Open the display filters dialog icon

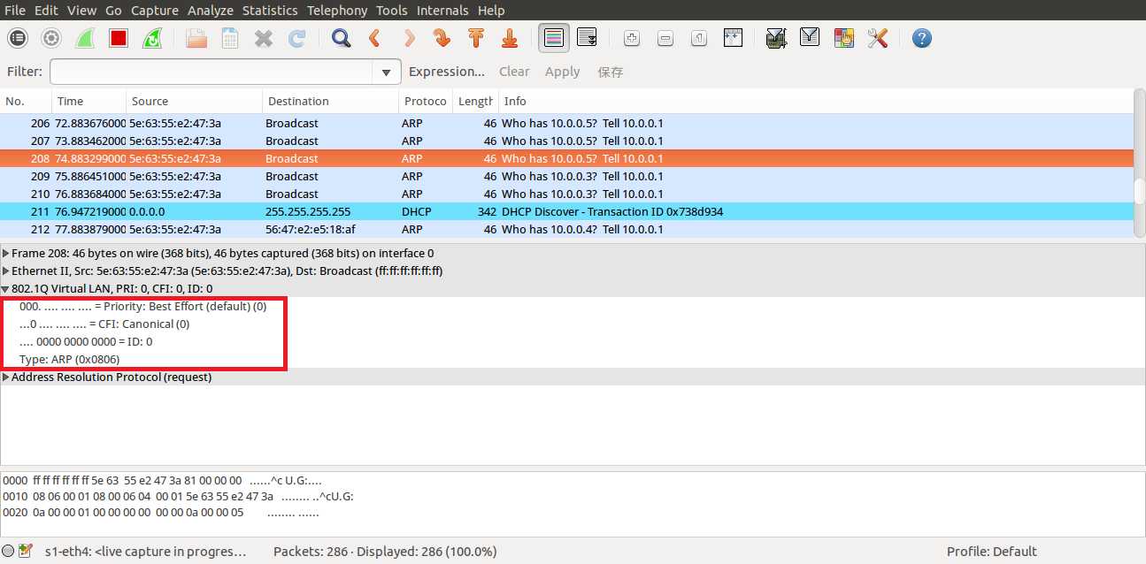(x=810, y=38)
